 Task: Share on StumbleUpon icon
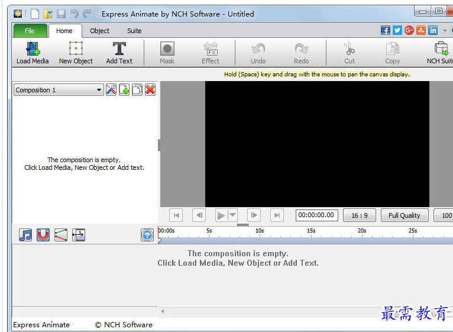[421, 30]
